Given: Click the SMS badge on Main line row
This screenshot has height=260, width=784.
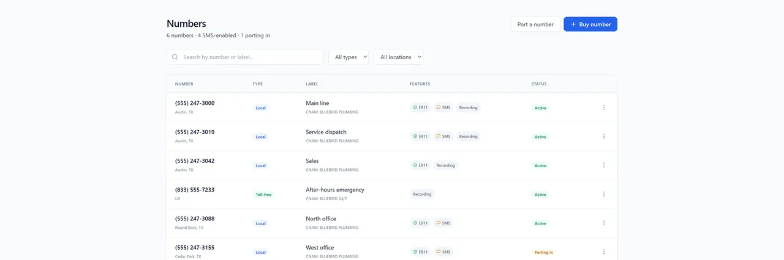Looking at the screenshot, I should coord(443,107).
